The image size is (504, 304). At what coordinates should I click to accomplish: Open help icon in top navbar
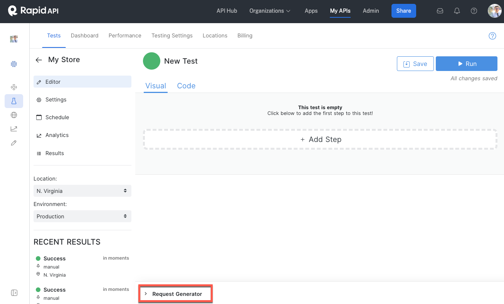click(x=474, y=11)
